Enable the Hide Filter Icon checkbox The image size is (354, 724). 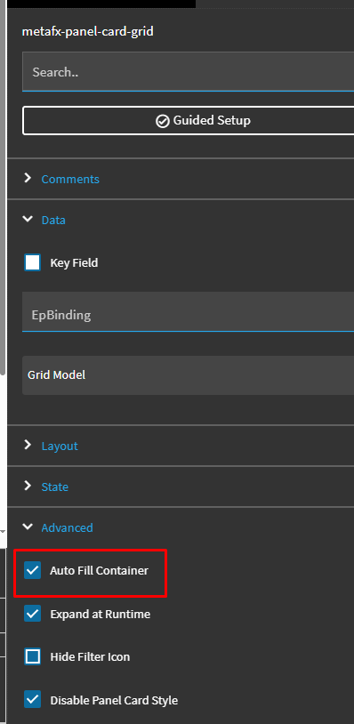coord(32,656)
